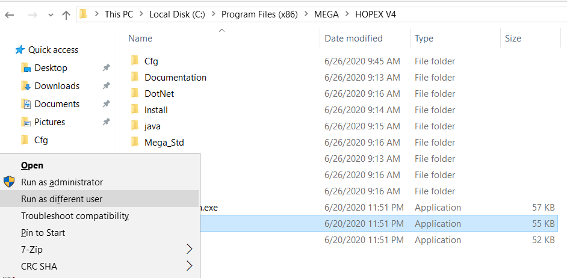Select the Mega_Std folder
The image size is (567, 278).
click(x=164, y=143)
